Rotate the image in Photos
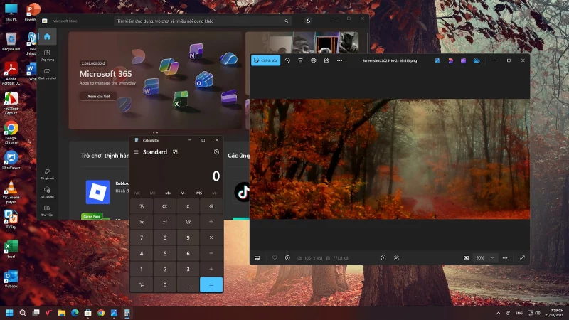 287,61
